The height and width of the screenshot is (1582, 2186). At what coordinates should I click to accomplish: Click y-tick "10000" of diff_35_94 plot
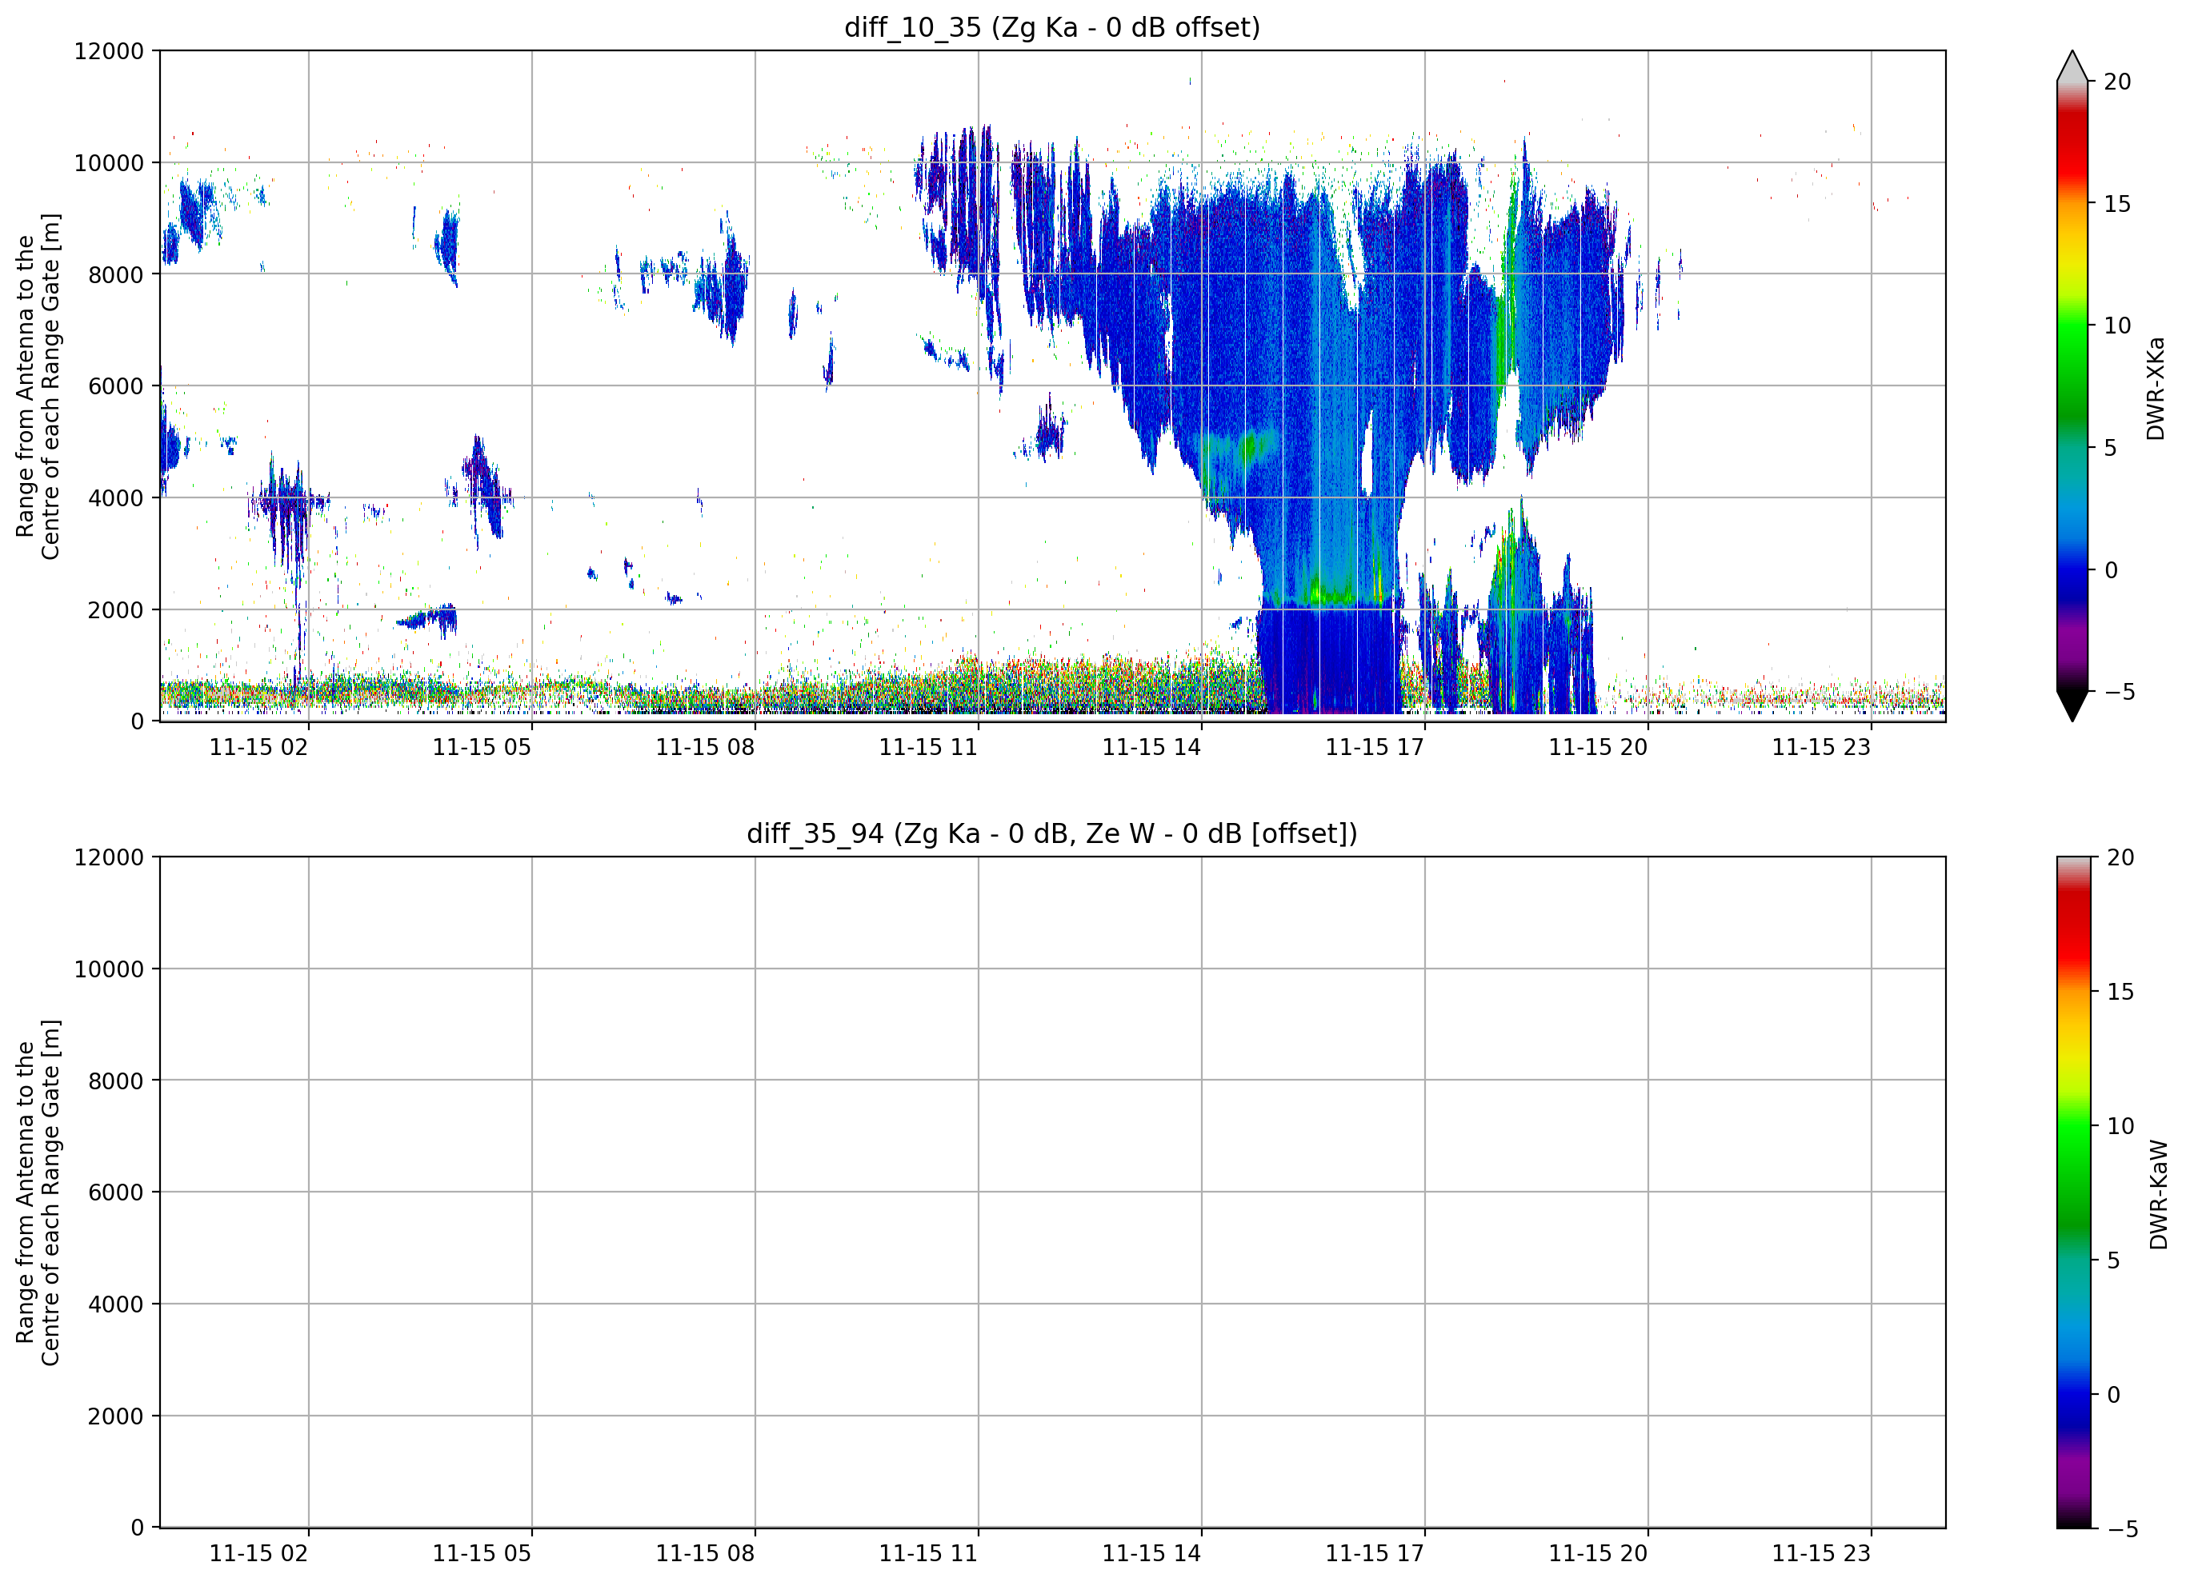point(109,969)
